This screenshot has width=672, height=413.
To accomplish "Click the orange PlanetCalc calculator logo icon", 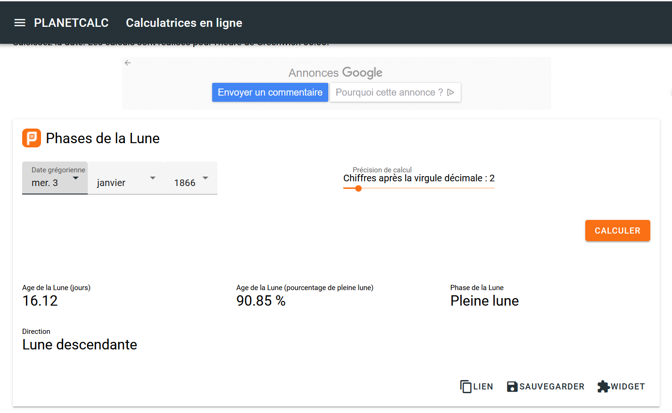I will 32,138.
